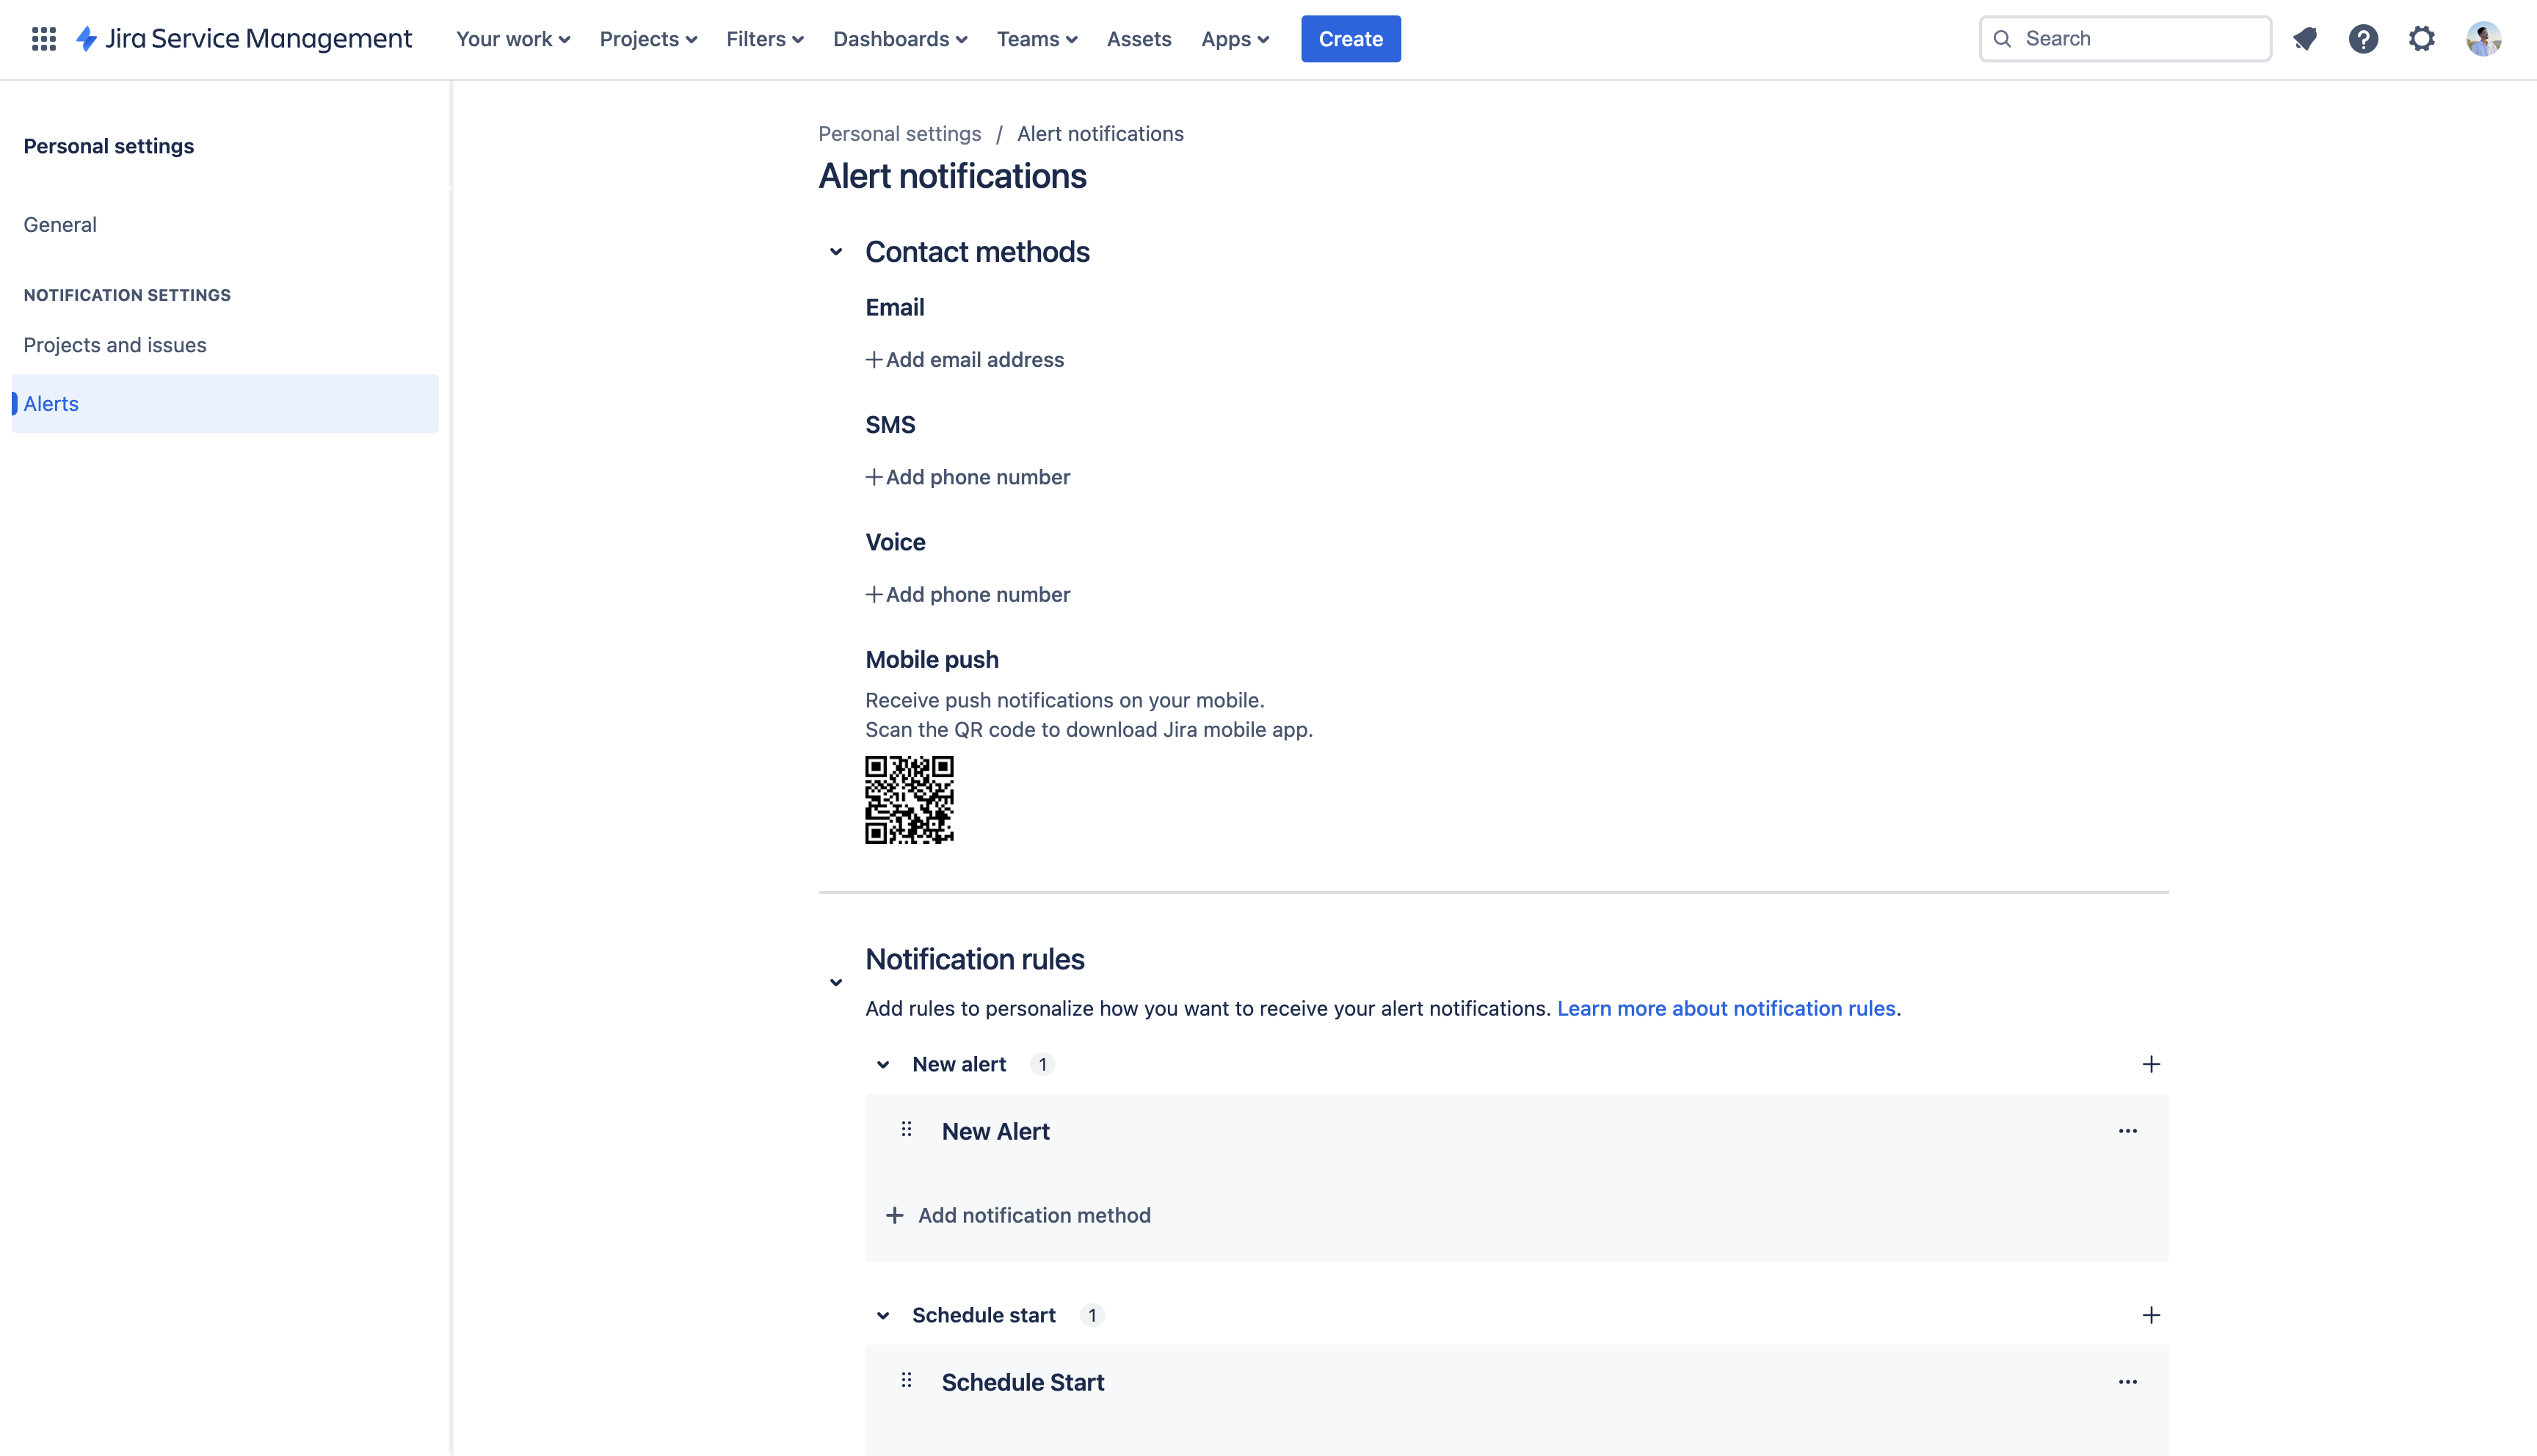Click the drag handle of New Alert rule

(906, 1130)
